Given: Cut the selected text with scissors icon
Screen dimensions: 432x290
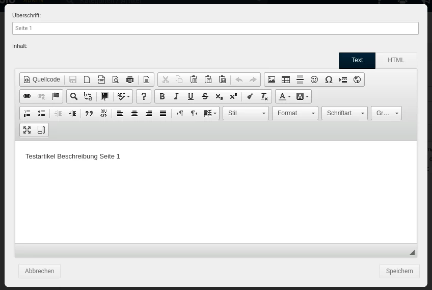Looking at the screenshot, I should [165, 80].
